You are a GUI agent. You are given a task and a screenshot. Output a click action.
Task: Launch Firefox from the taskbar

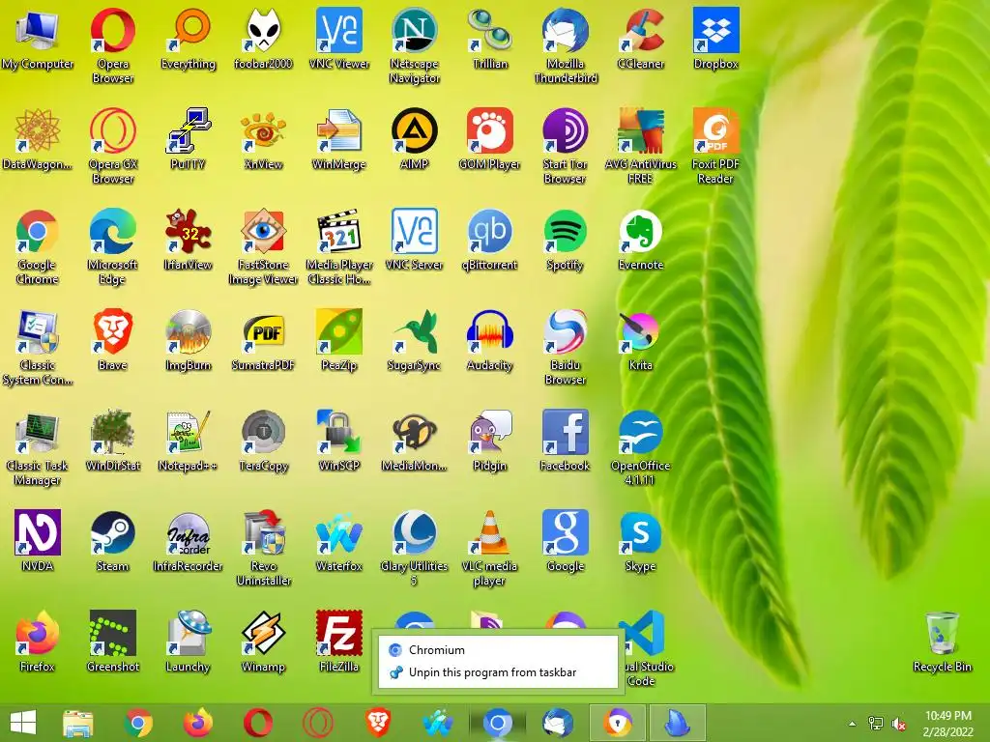[197, 723]
